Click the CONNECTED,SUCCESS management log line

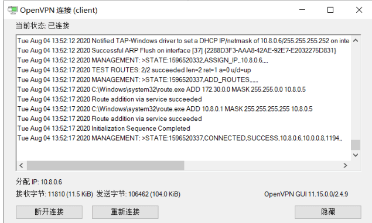[180, 138]
